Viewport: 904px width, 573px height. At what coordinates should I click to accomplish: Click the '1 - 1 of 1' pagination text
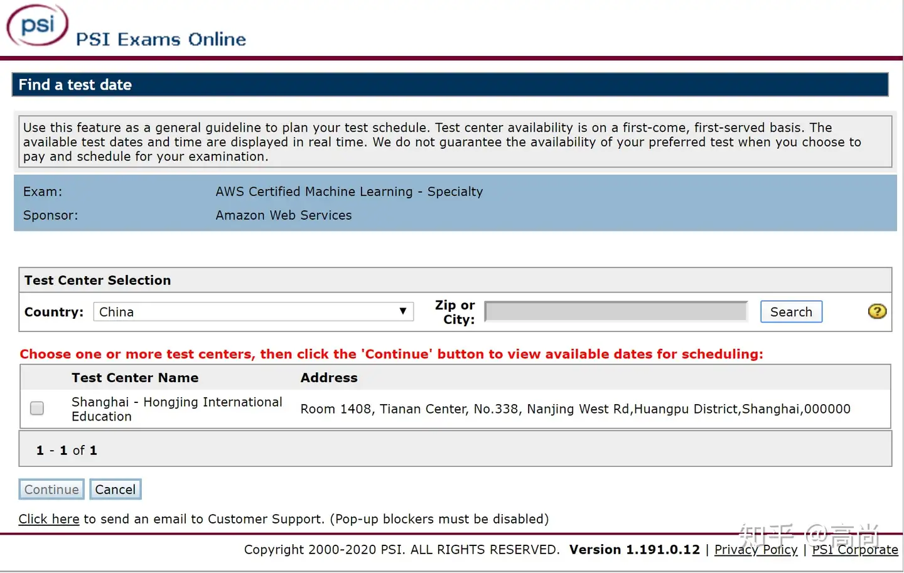click(x=67, y=451)
